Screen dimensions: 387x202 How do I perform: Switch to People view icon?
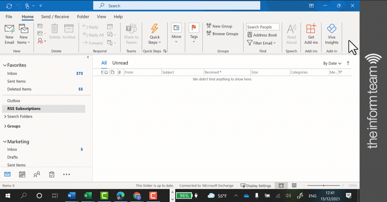pos(37,174)
